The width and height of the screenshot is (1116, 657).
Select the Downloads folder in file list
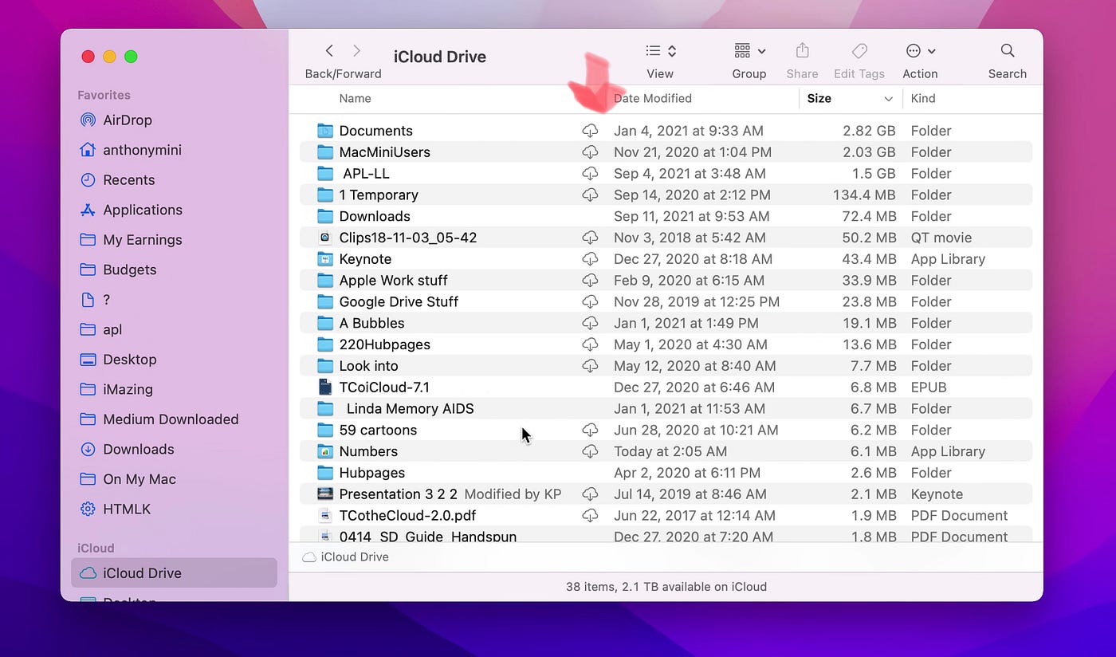666,216
